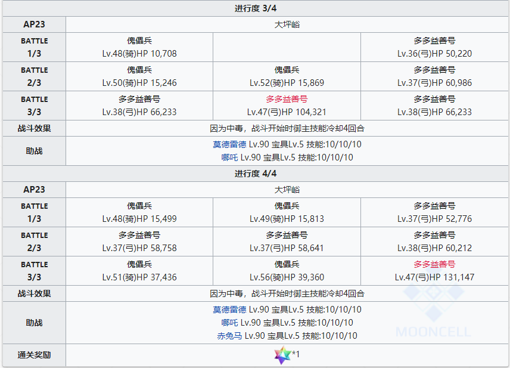Select text Lv.38(弓)HP 60,212
This screenshot has height=368, width=510.
point(434,248)
